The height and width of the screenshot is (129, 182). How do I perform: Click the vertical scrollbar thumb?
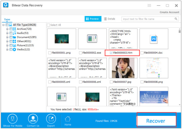[x=180, y=31]
